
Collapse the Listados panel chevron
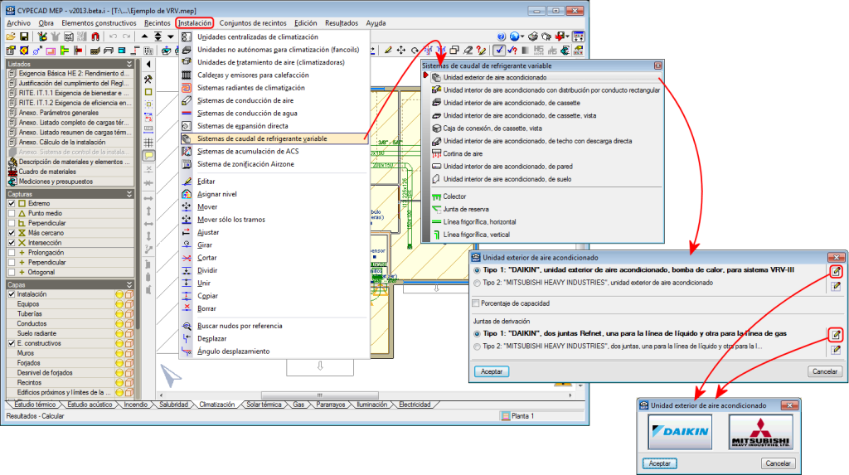129,64
